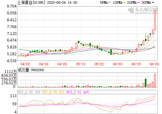Click the 成交量:9962000 volume readout
162x114 pixels.
tap(31, 70)
